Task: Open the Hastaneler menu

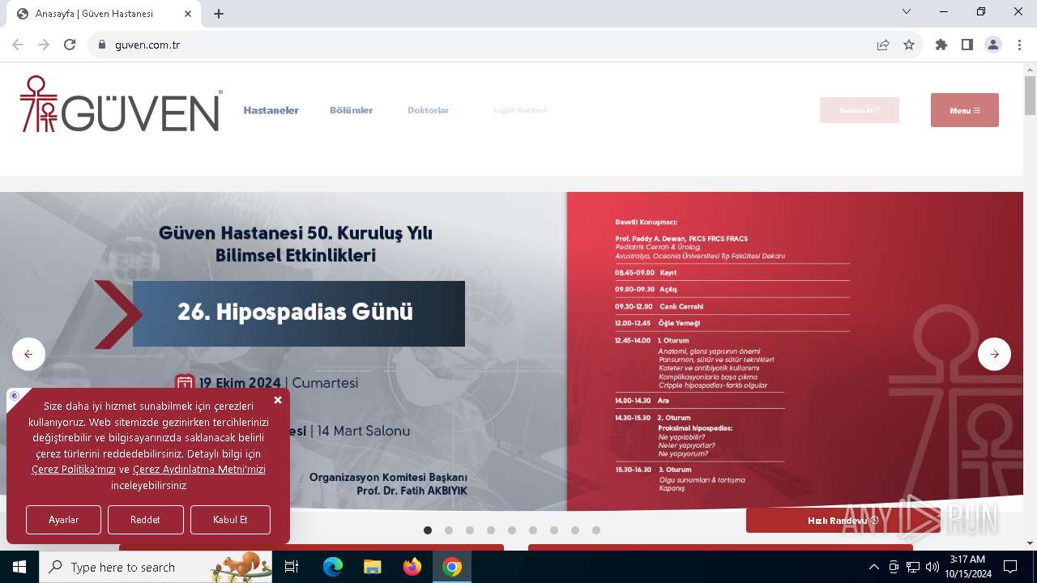Action: click(271, 110)
